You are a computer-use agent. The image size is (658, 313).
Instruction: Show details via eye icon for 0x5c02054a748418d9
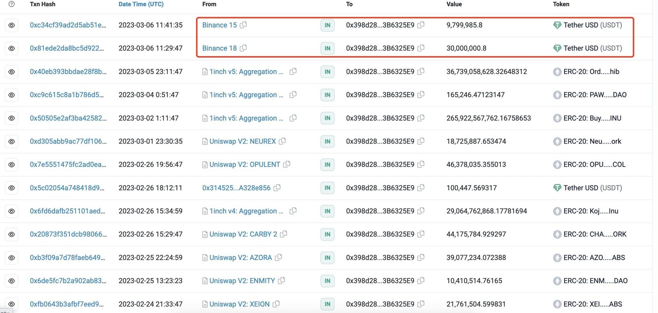coord(12,188)
